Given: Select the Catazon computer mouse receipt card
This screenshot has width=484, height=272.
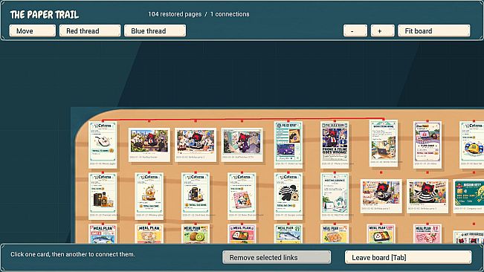Looking at the screenshot, I should pos(103,145).
